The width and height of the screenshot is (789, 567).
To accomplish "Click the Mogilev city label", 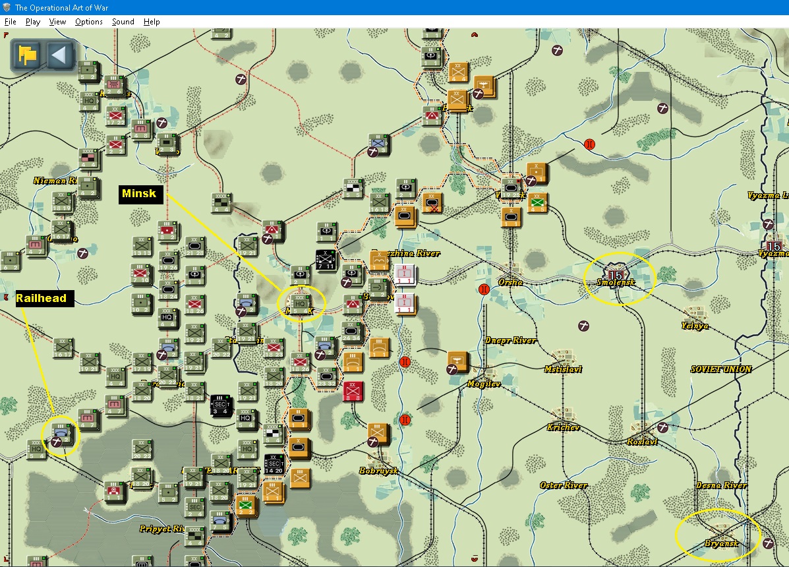I will coord(484,384).
